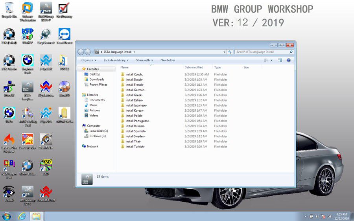
Task: Open the Windows Start menu orb
Action: pos(7,216)
